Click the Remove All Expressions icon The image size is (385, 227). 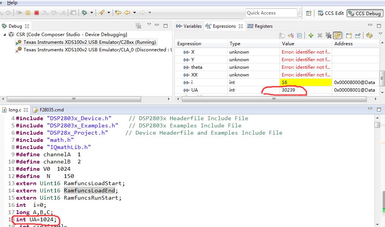click(x=328, y=36)
